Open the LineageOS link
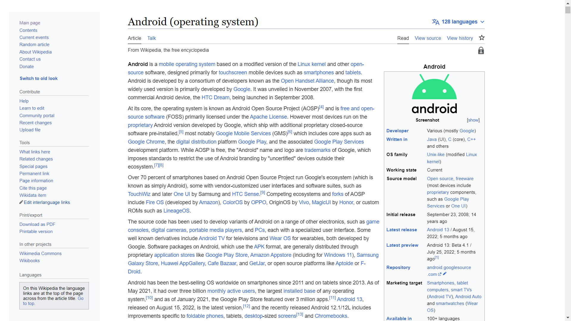Image resolution: width=571 pixels, height=321 pixels. [176, 211]
